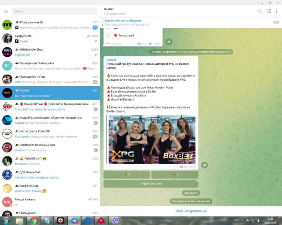The image size is (282, 225).
Task: Open the pinned message bar Закреплённое сообщение
Action: click(x=187, y=22)
